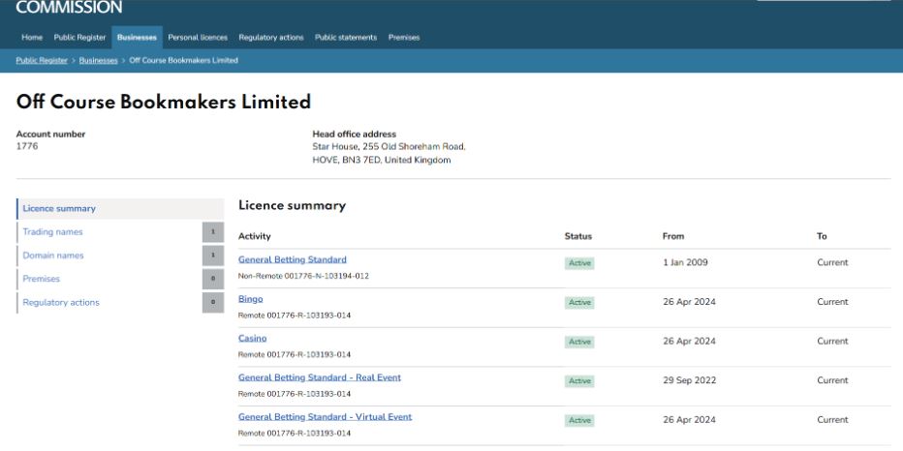
Task: Open the Casino licence link
Action: click(253, 339)
